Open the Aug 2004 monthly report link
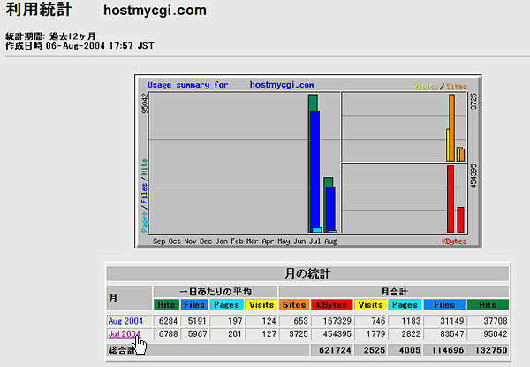Viewport: 530px width, 367px height. [x=125, y=321]
